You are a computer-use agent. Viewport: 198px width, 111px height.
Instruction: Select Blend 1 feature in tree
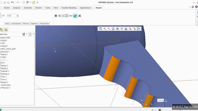coord(4,55)
